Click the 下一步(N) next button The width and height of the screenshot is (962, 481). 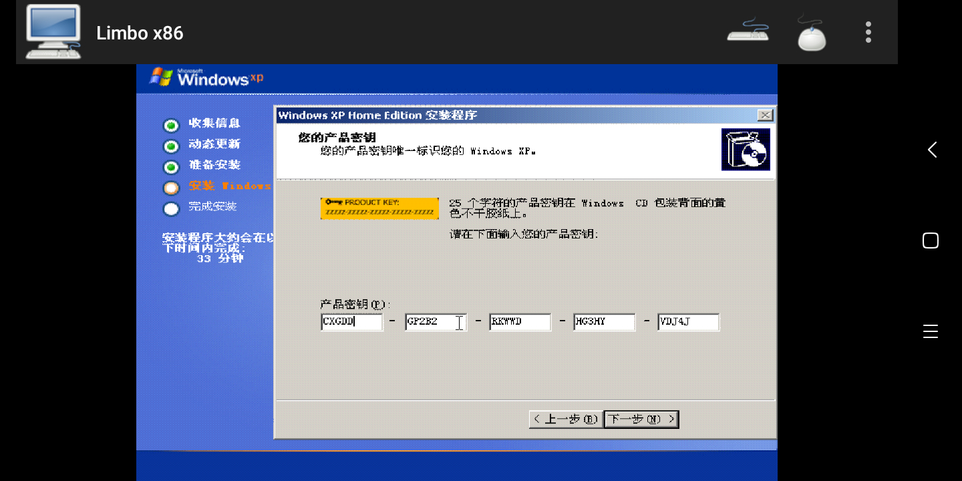coord(641,419)
